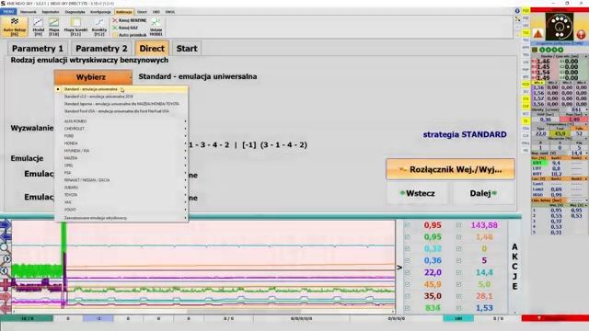The image size is (589, 331).
Task: Click the strategia STANDARD label
Action: click(x=465, y=134)
